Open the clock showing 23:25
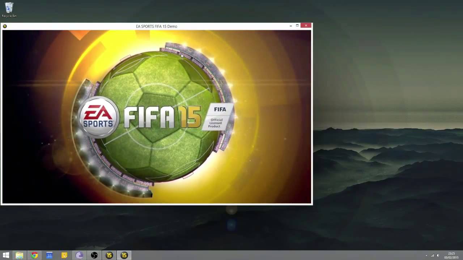 pyautogui.click(x=451, y=255)
